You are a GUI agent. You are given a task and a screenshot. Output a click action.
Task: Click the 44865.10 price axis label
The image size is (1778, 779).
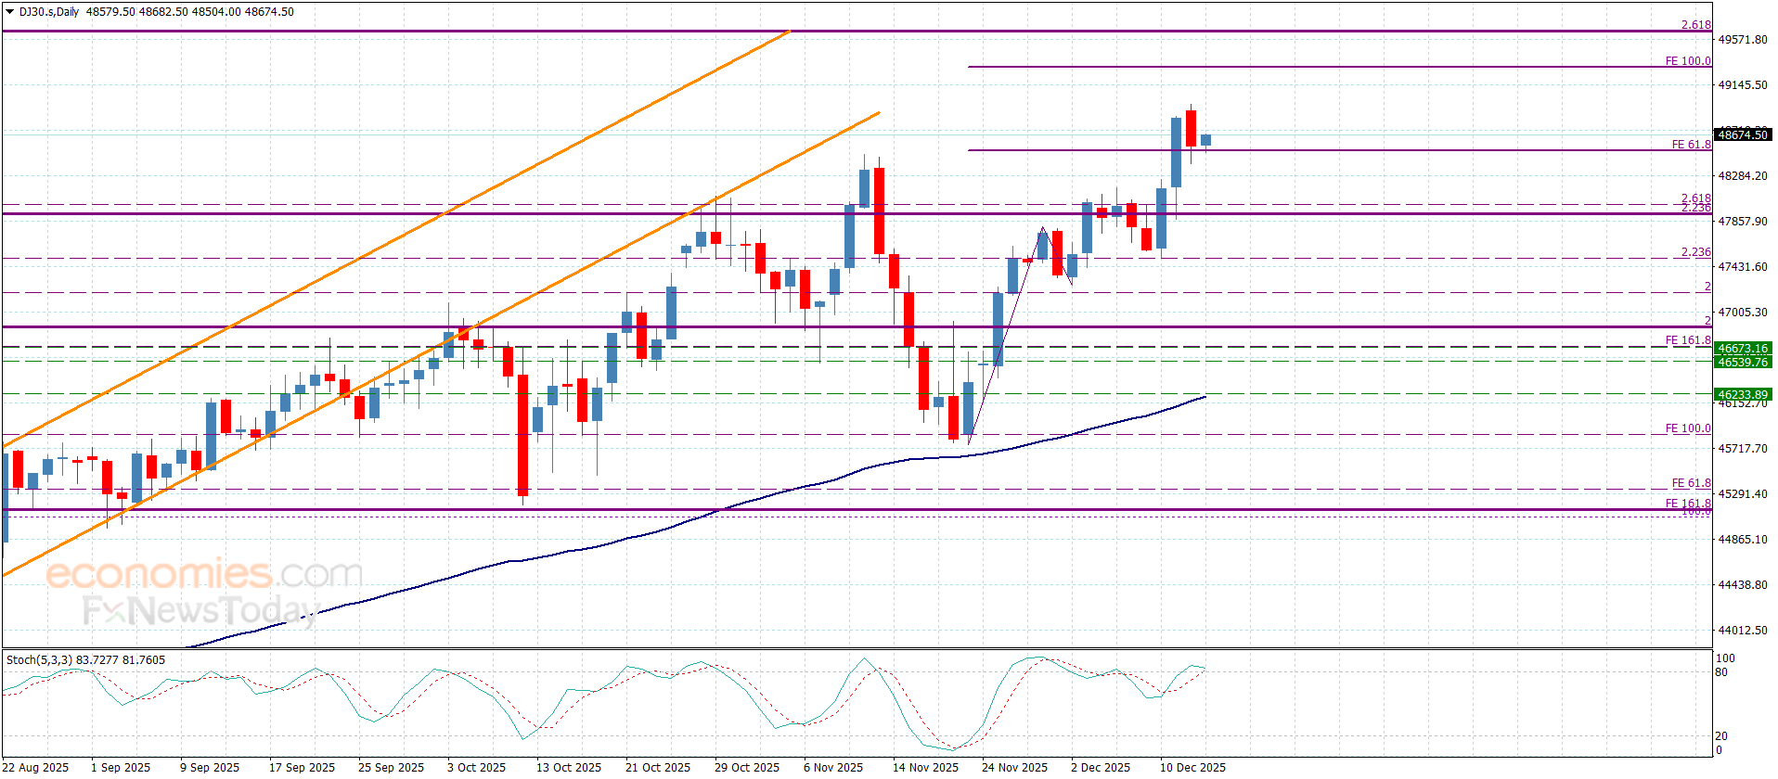pyautogui.click(x=1743, y=540)
